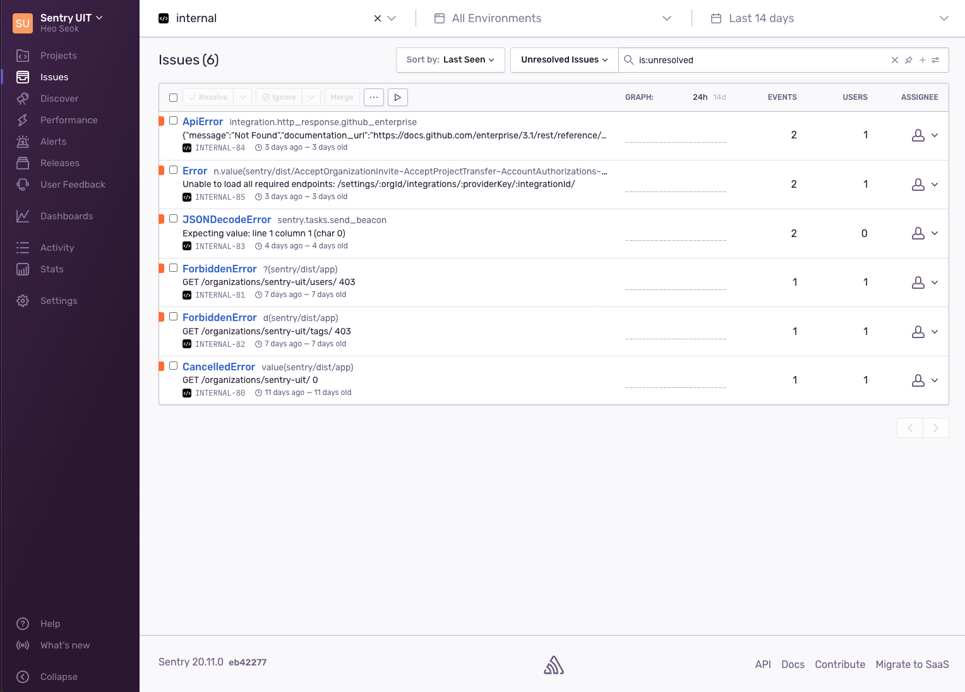
Task: Go to Issues in the sidebar
Action: [54, 77]
